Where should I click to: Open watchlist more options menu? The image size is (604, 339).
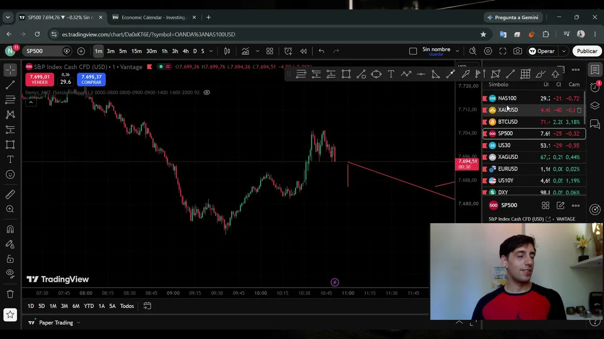coord(576,70)
